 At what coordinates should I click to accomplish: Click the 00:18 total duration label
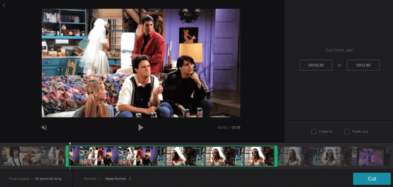coord(236,128)
